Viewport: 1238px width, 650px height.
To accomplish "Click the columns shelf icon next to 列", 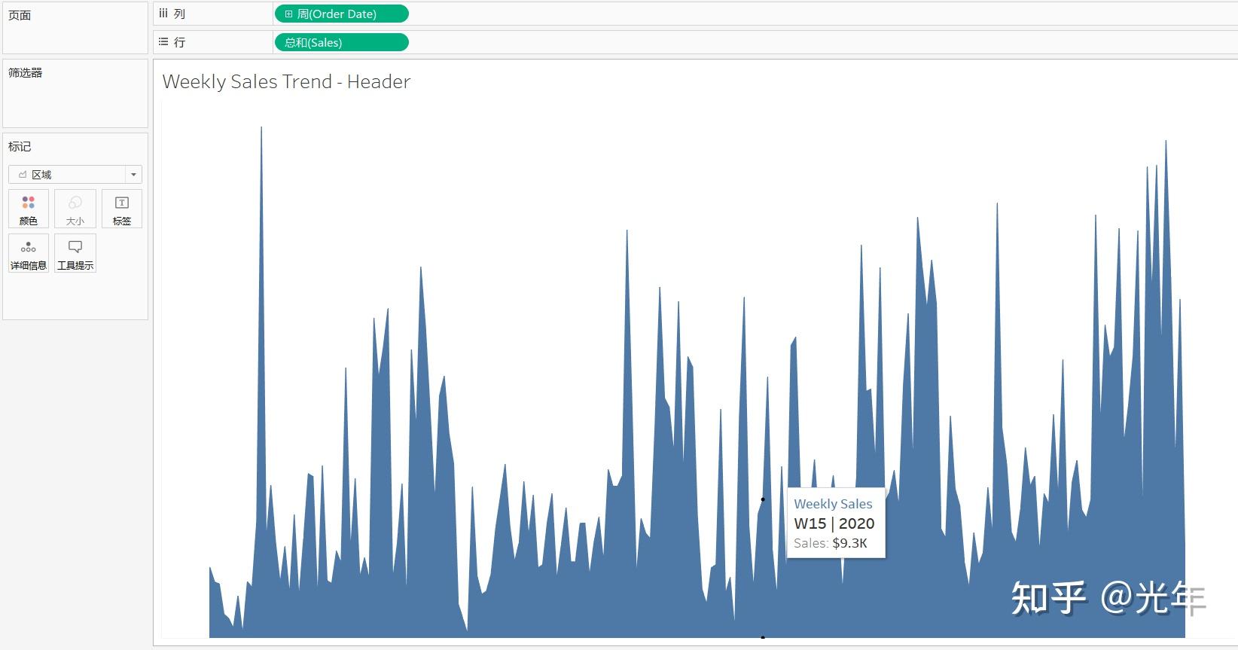I will click(163, 14).
